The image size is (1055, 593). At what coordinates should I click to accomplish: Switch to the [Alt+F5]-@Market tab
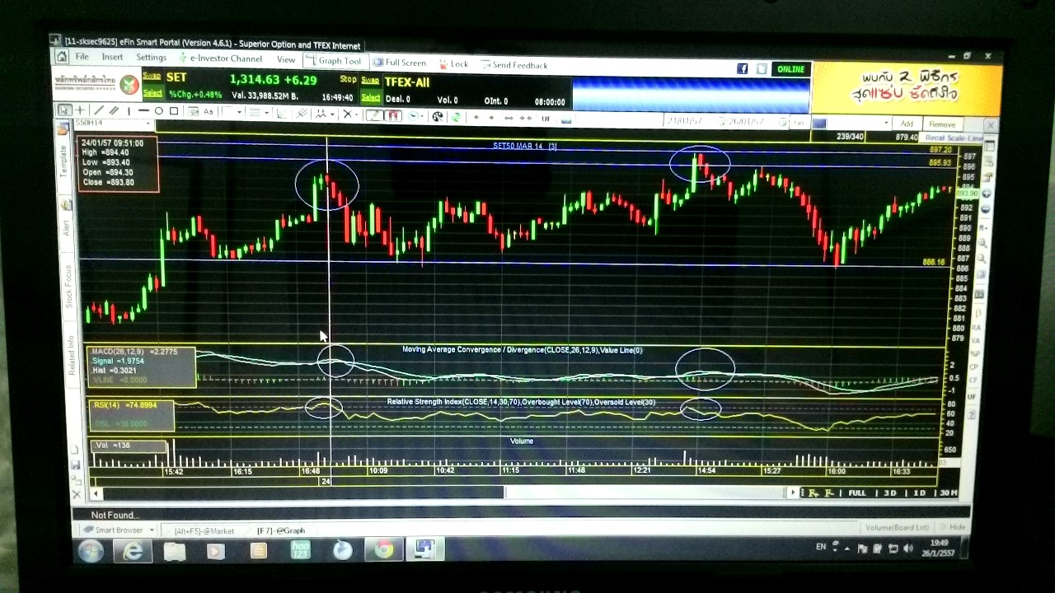(x=204, y=530)
